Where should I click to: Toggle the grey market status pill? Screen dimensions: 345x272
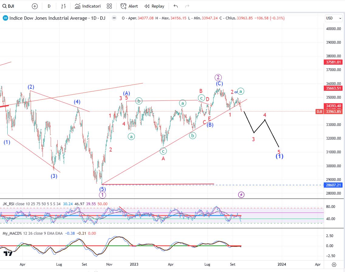tap(114, 18)
